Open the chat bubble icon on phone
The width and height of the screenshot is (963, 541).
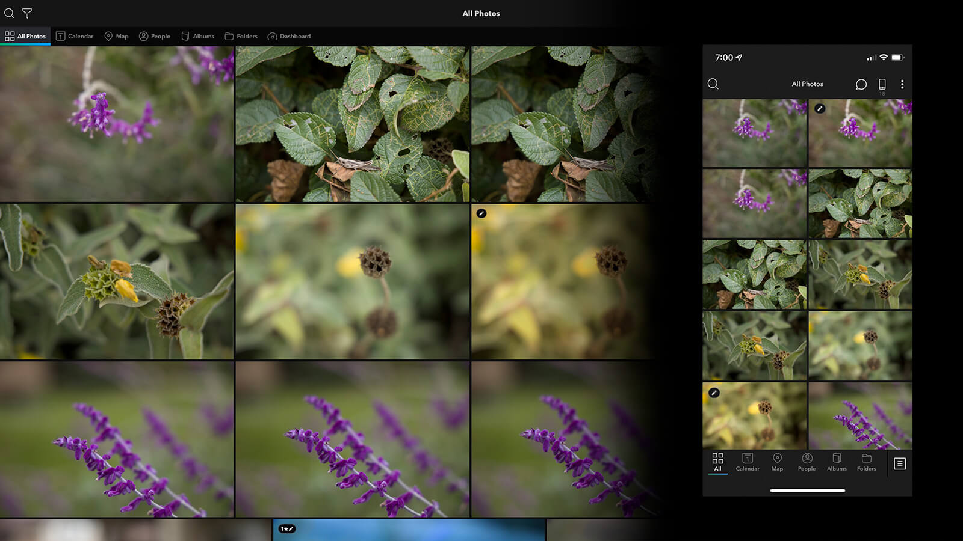pos(861,84)
